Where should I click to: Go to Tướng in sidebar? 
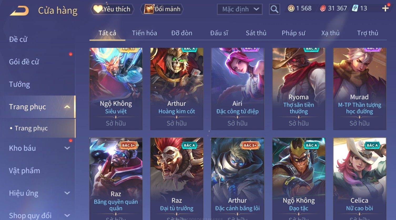[x=19, y=84]
